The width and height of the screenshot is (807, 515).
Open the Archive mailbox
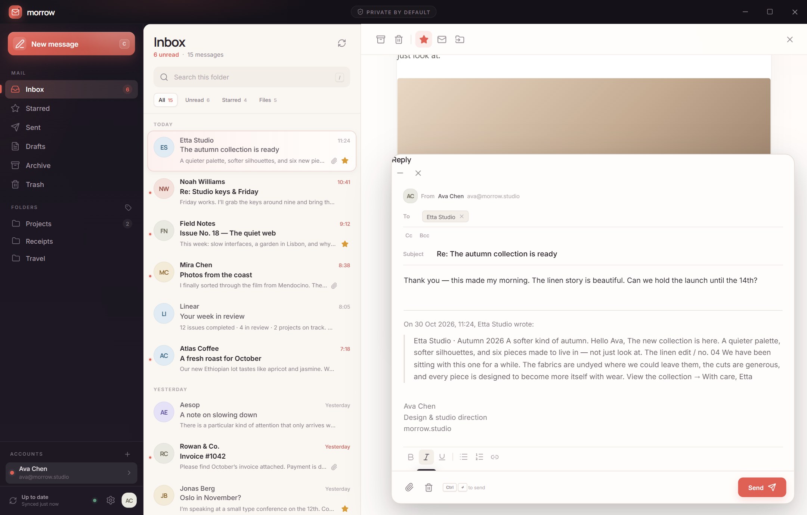point(71,165)
